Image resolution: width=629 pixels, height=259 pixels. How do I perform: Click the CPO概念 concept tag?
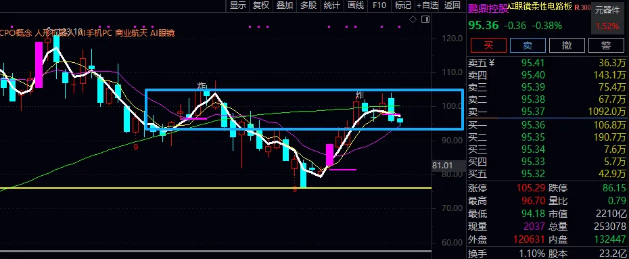point(16,33)
